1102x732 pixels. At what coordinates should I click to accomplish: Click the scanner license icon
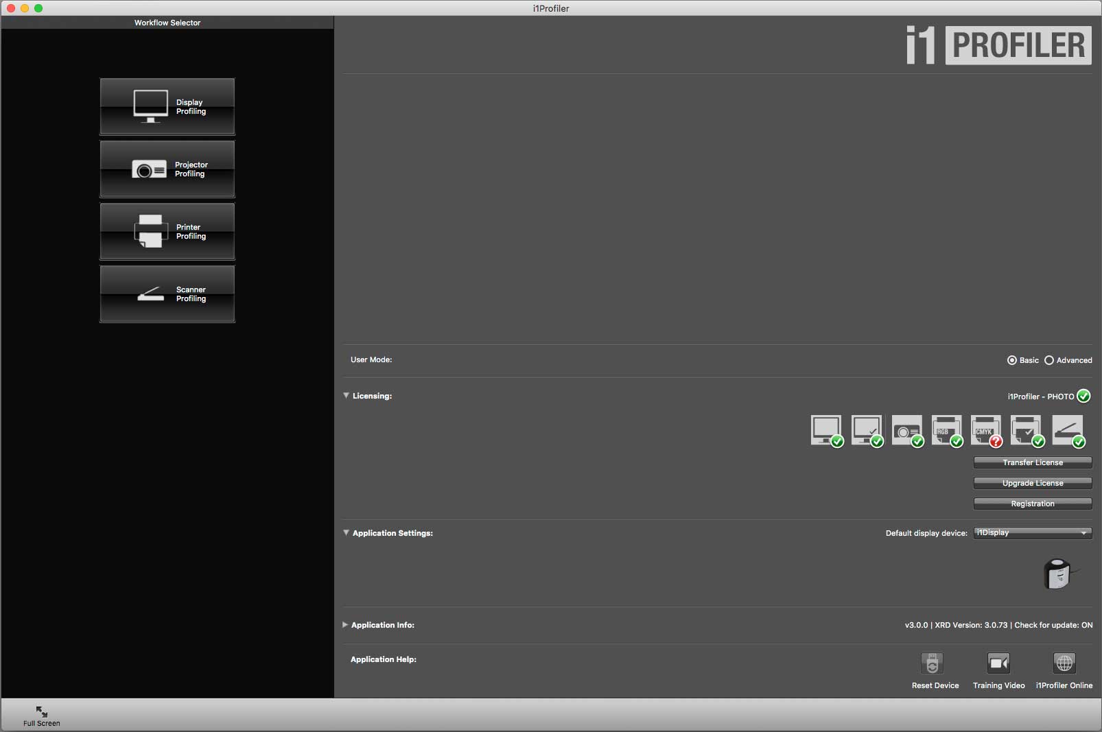click(x=1068, y=431)
